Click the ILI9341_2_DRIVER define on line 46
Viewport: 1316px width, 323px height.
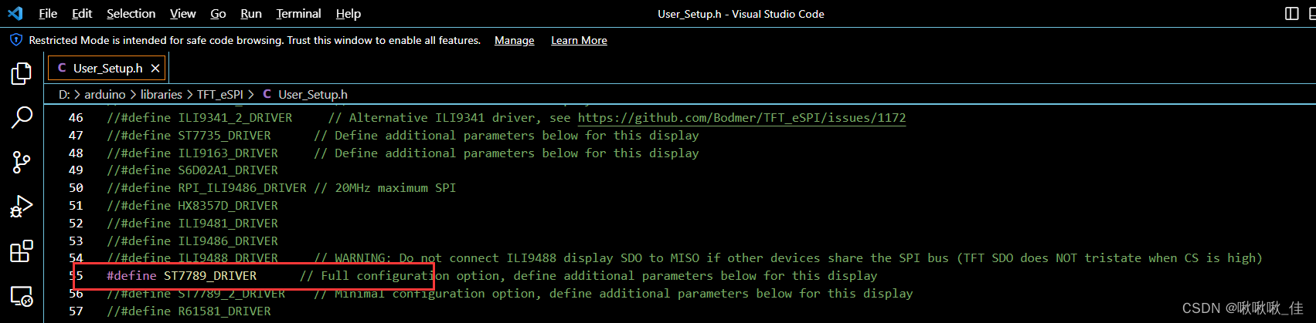coord(236,118)
